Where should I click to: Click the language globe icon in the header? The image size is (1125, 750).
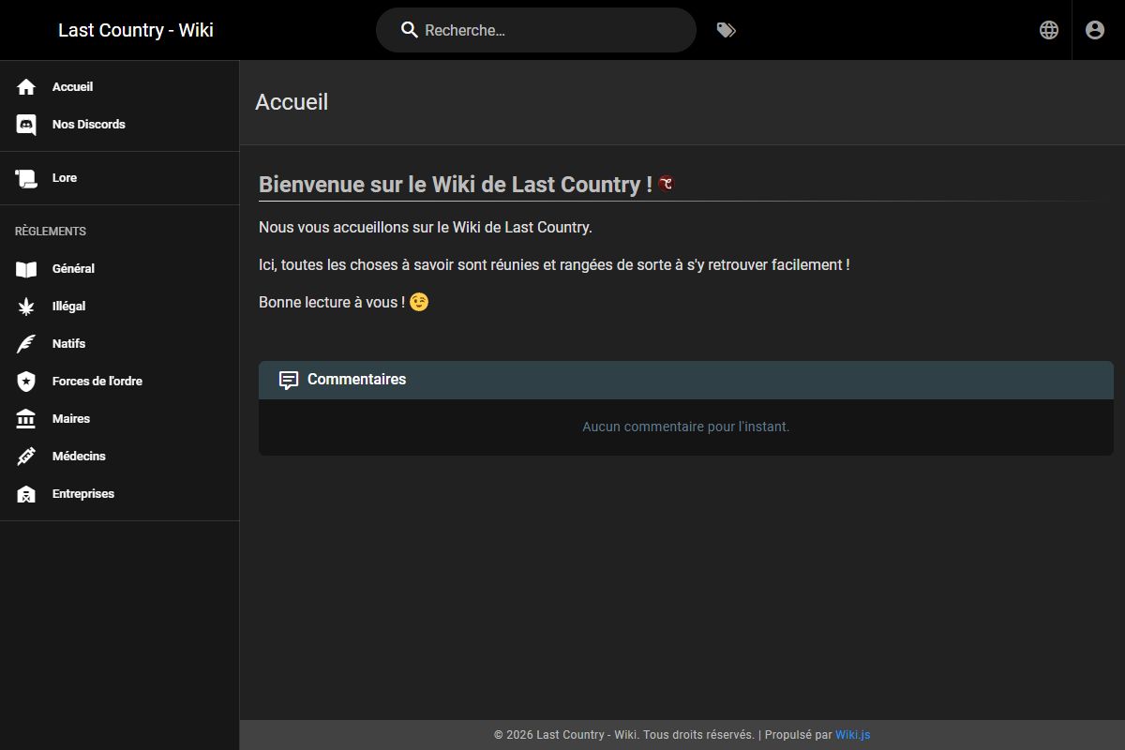point(1048,29)
